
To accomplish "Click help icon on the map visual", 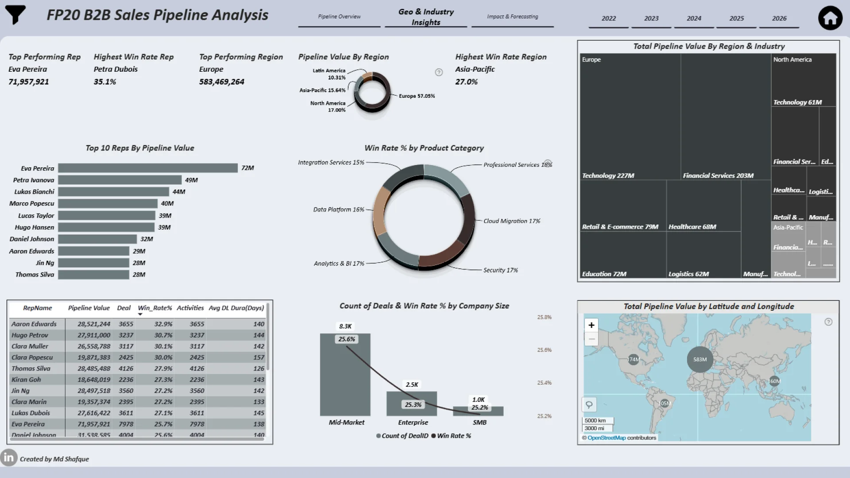I will tap(828, 322).
